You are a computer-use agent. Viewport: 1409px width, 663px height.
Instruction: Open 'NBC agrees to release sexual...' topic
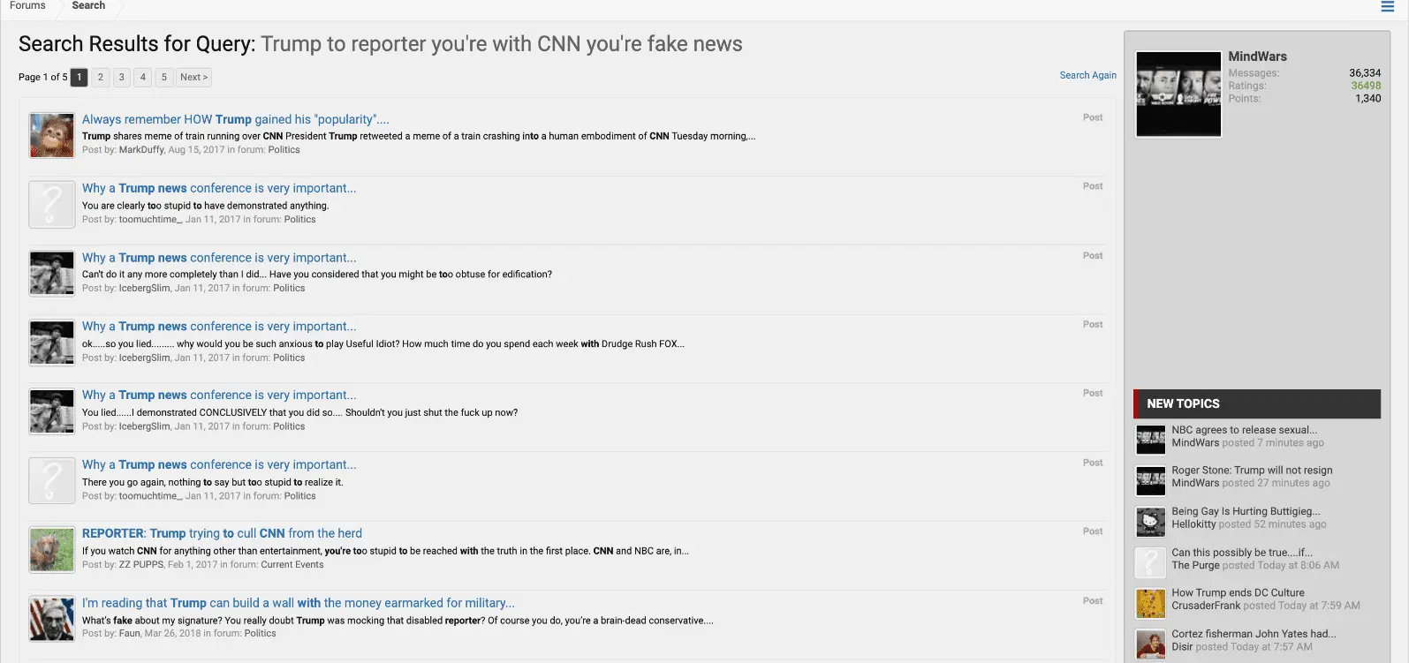click(x=1244, y=430)
